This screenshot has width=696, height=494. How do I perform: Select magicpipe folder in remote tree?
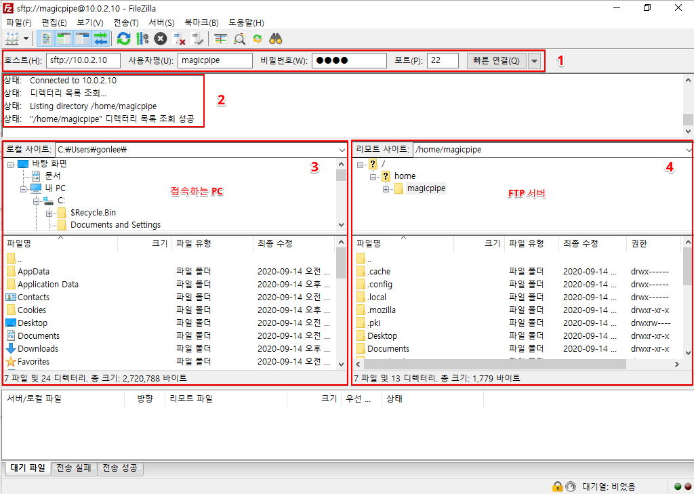point(426,188)
